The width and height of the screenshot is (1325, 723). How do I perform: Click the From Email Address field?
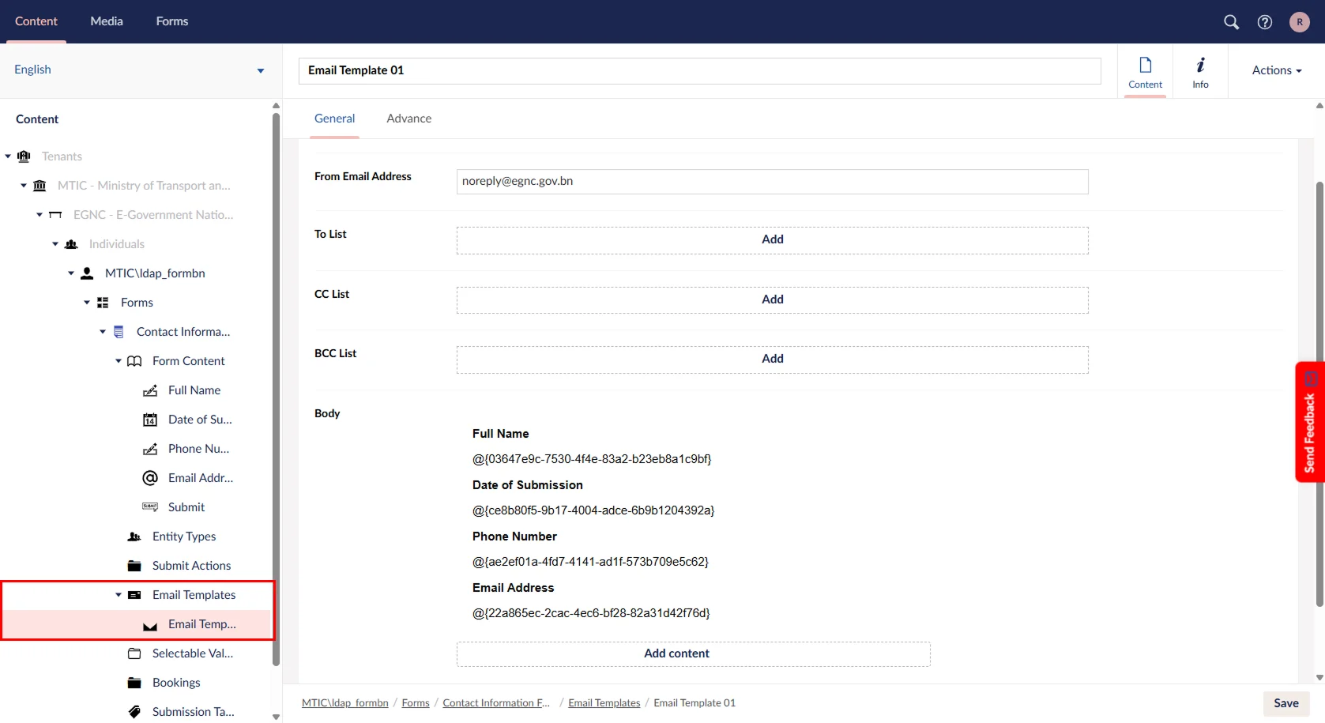coord(772,182)
